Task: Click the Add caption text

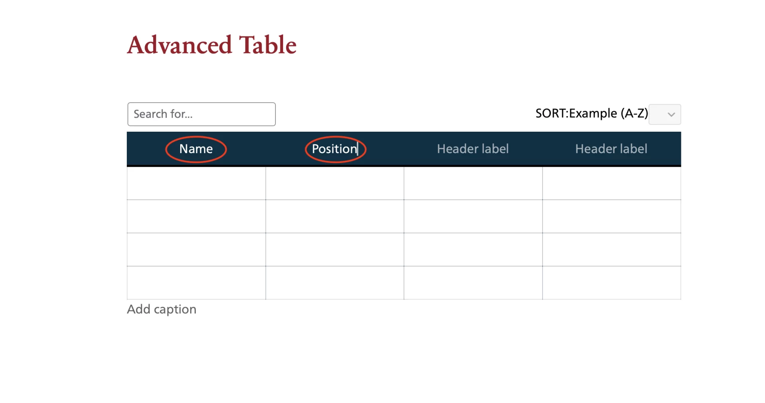Action: point(161,309)
